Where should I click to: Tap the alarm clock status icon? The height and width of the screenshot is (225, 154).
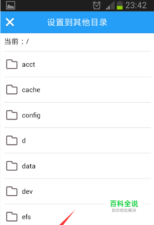(97, 5)
